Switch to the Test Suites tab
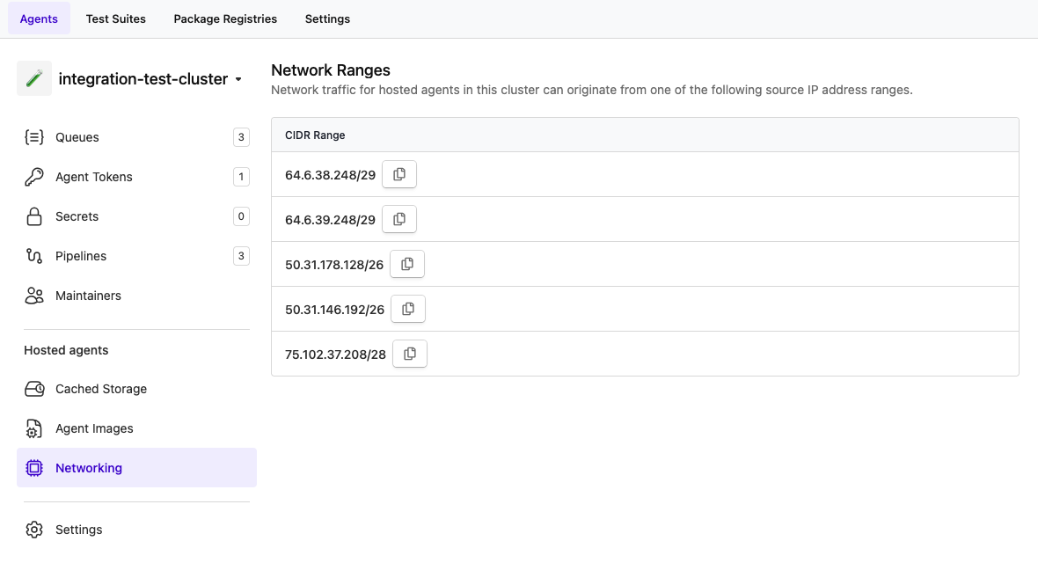Image resolution: width=1038 pixels, height=563 pixels. [115, 18]
